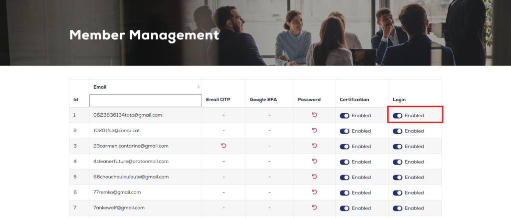Click the Email column header label
The height and width of the screenshot is (218, 511).
click(x=100, y=87)
